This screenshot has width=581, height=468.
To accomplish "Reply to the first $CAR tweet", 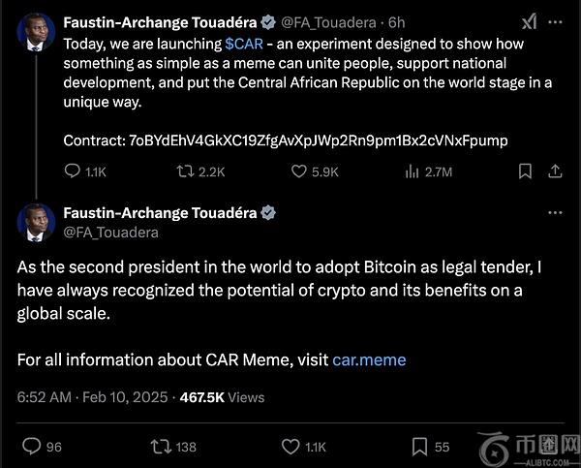I will point(73,172).
